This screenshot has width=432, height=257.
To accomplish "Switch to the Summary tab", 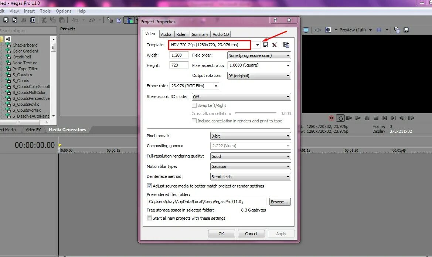I will 200,34.
